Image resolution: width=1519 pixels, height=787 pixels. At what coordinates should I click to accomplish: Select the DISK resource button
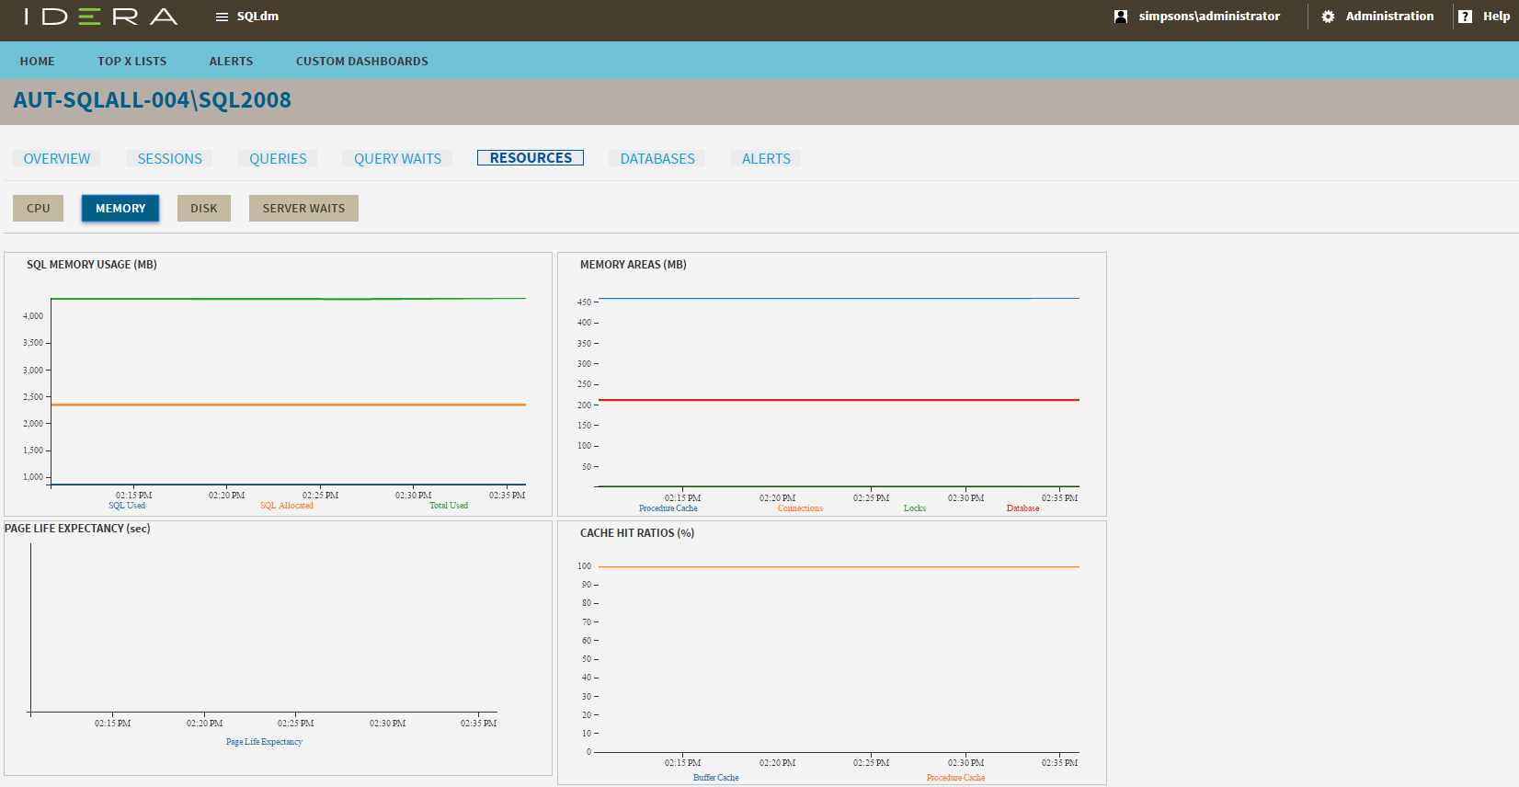click(x=204, y=209)
